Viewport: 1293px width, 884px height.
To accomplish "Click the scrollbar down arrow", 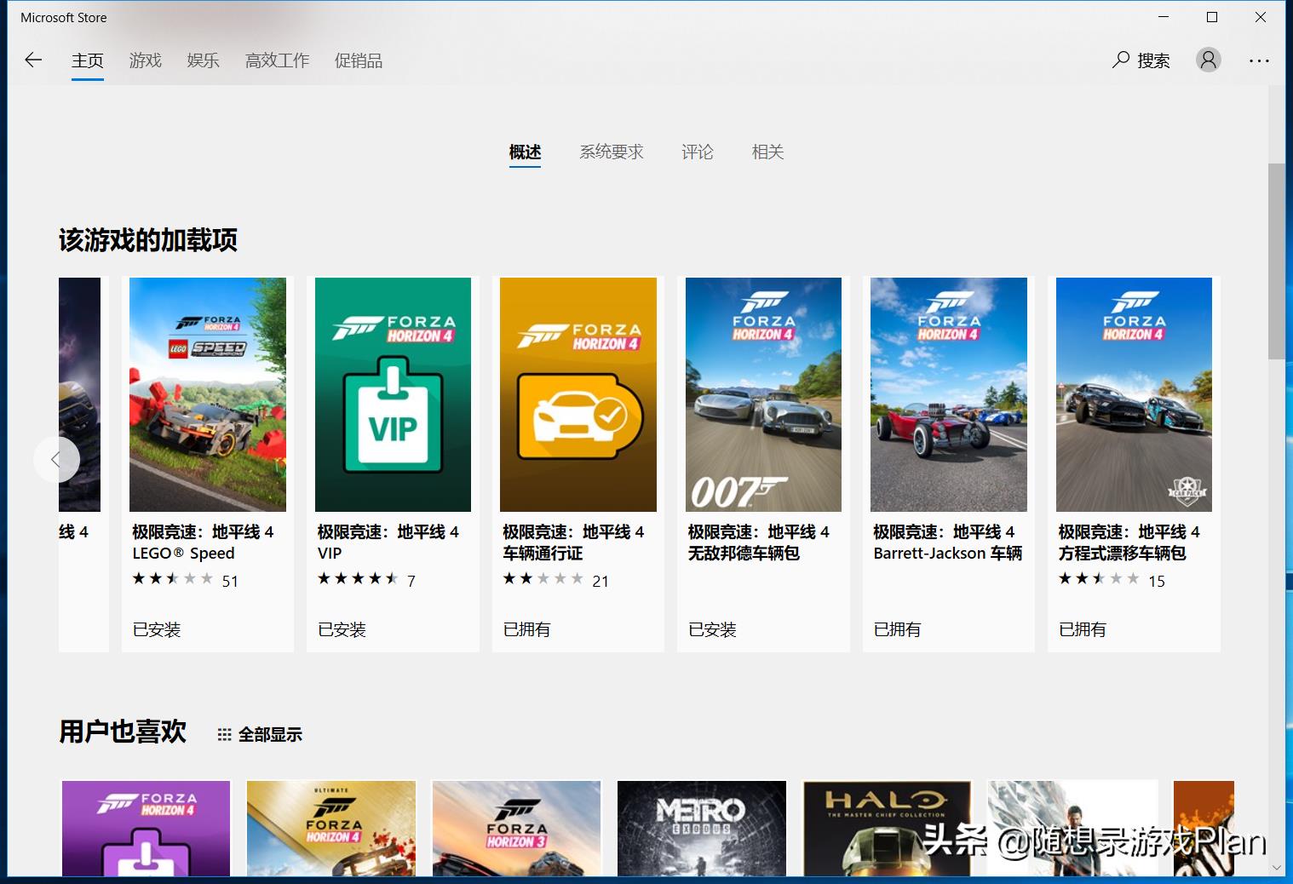I will pyautogui.click(x=1275, y=867).
